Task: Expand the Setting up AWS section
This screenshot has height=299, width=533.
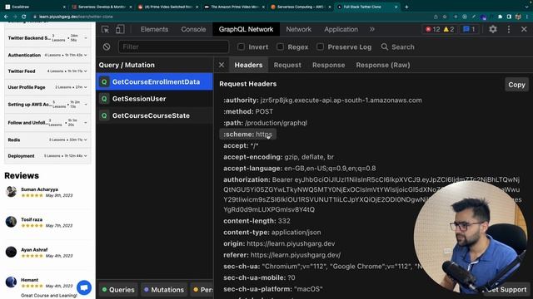Action: tap(47, 105)
